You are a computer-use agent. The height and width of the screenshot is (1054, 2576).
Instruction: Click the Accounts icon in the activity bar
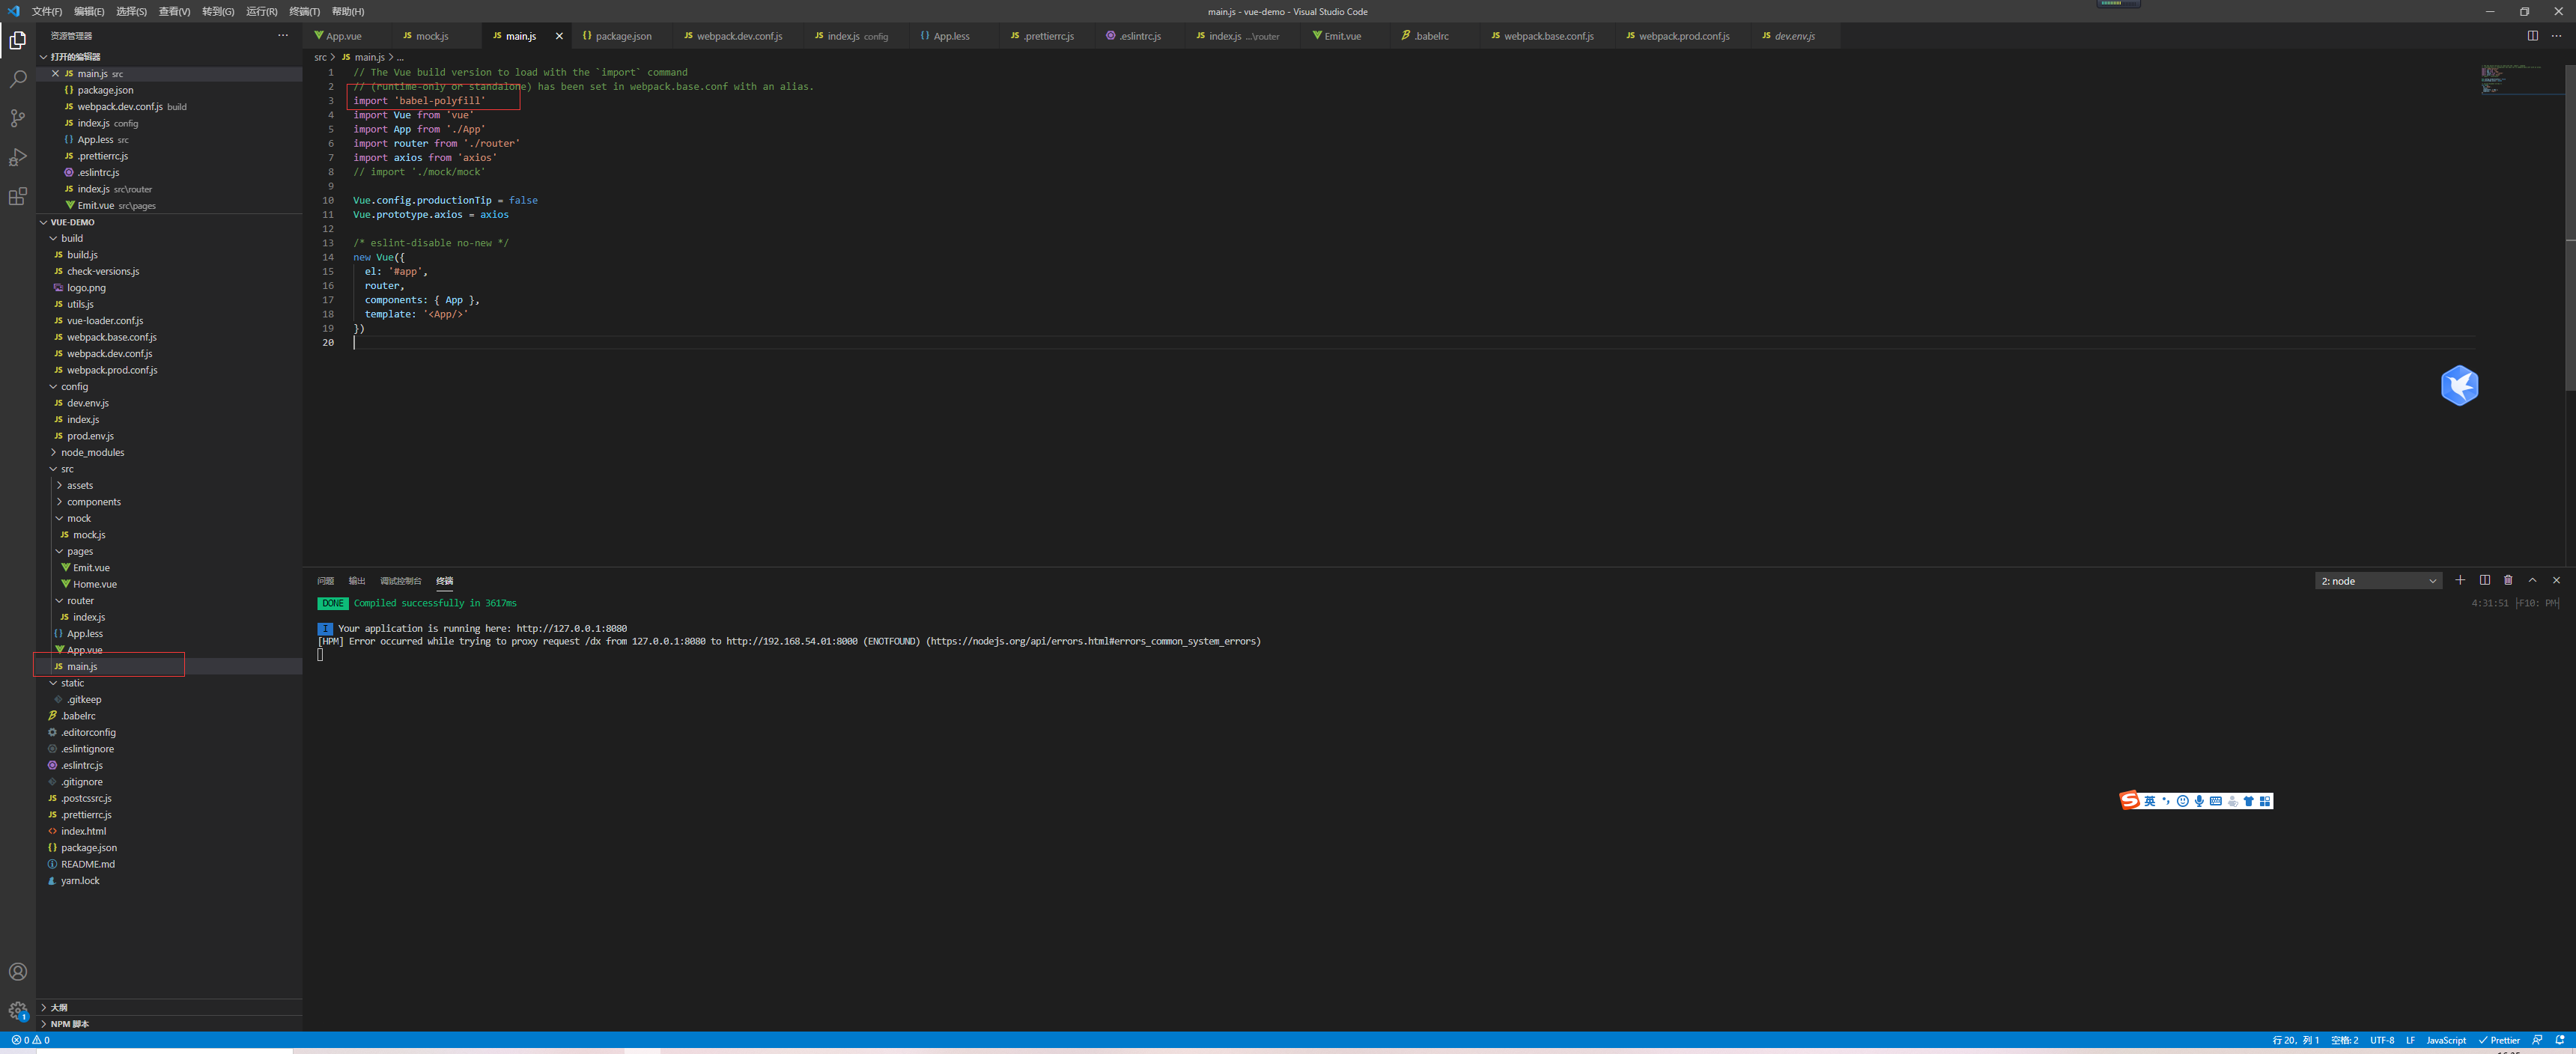pos(18,972)
